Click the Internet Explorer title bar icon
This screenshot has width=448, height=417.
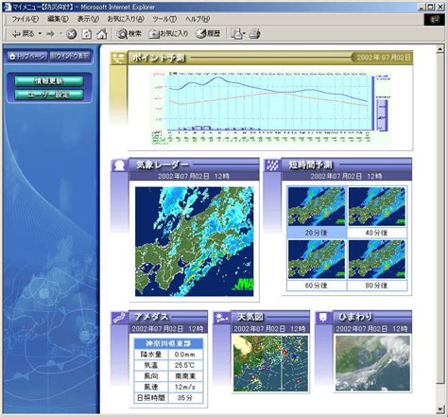[8, 7]
